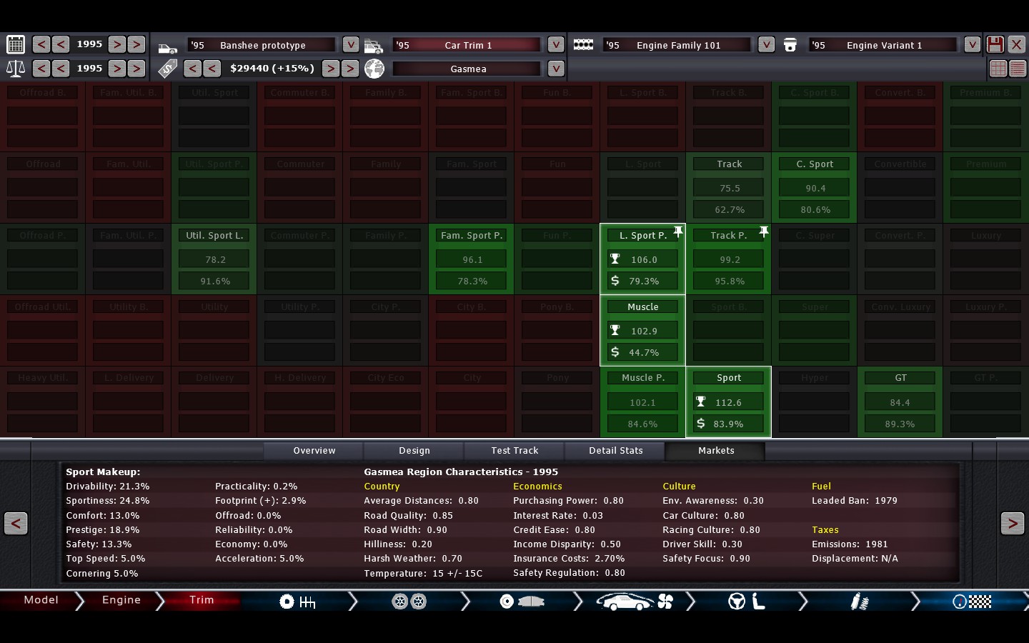Open the aerodynamics and cooling step
The image size is (1029, 643).
tap(635, 602)
